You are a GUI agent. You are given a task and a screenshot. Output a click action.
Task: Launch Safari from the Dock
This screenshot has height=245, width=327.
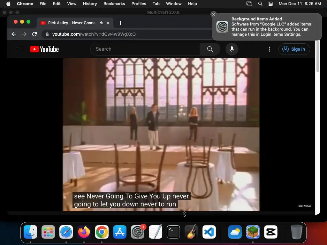point(66,232)
